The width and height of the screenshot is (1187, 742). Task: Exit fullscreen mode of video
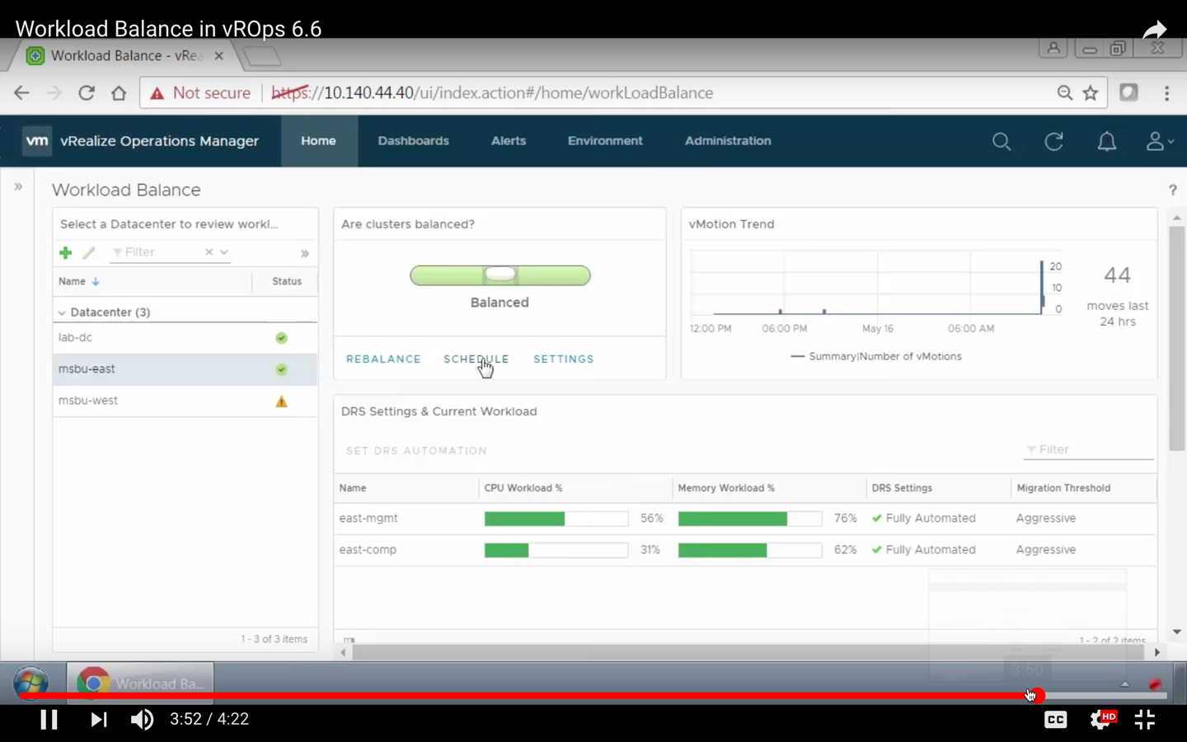[x=1145, y=720]
